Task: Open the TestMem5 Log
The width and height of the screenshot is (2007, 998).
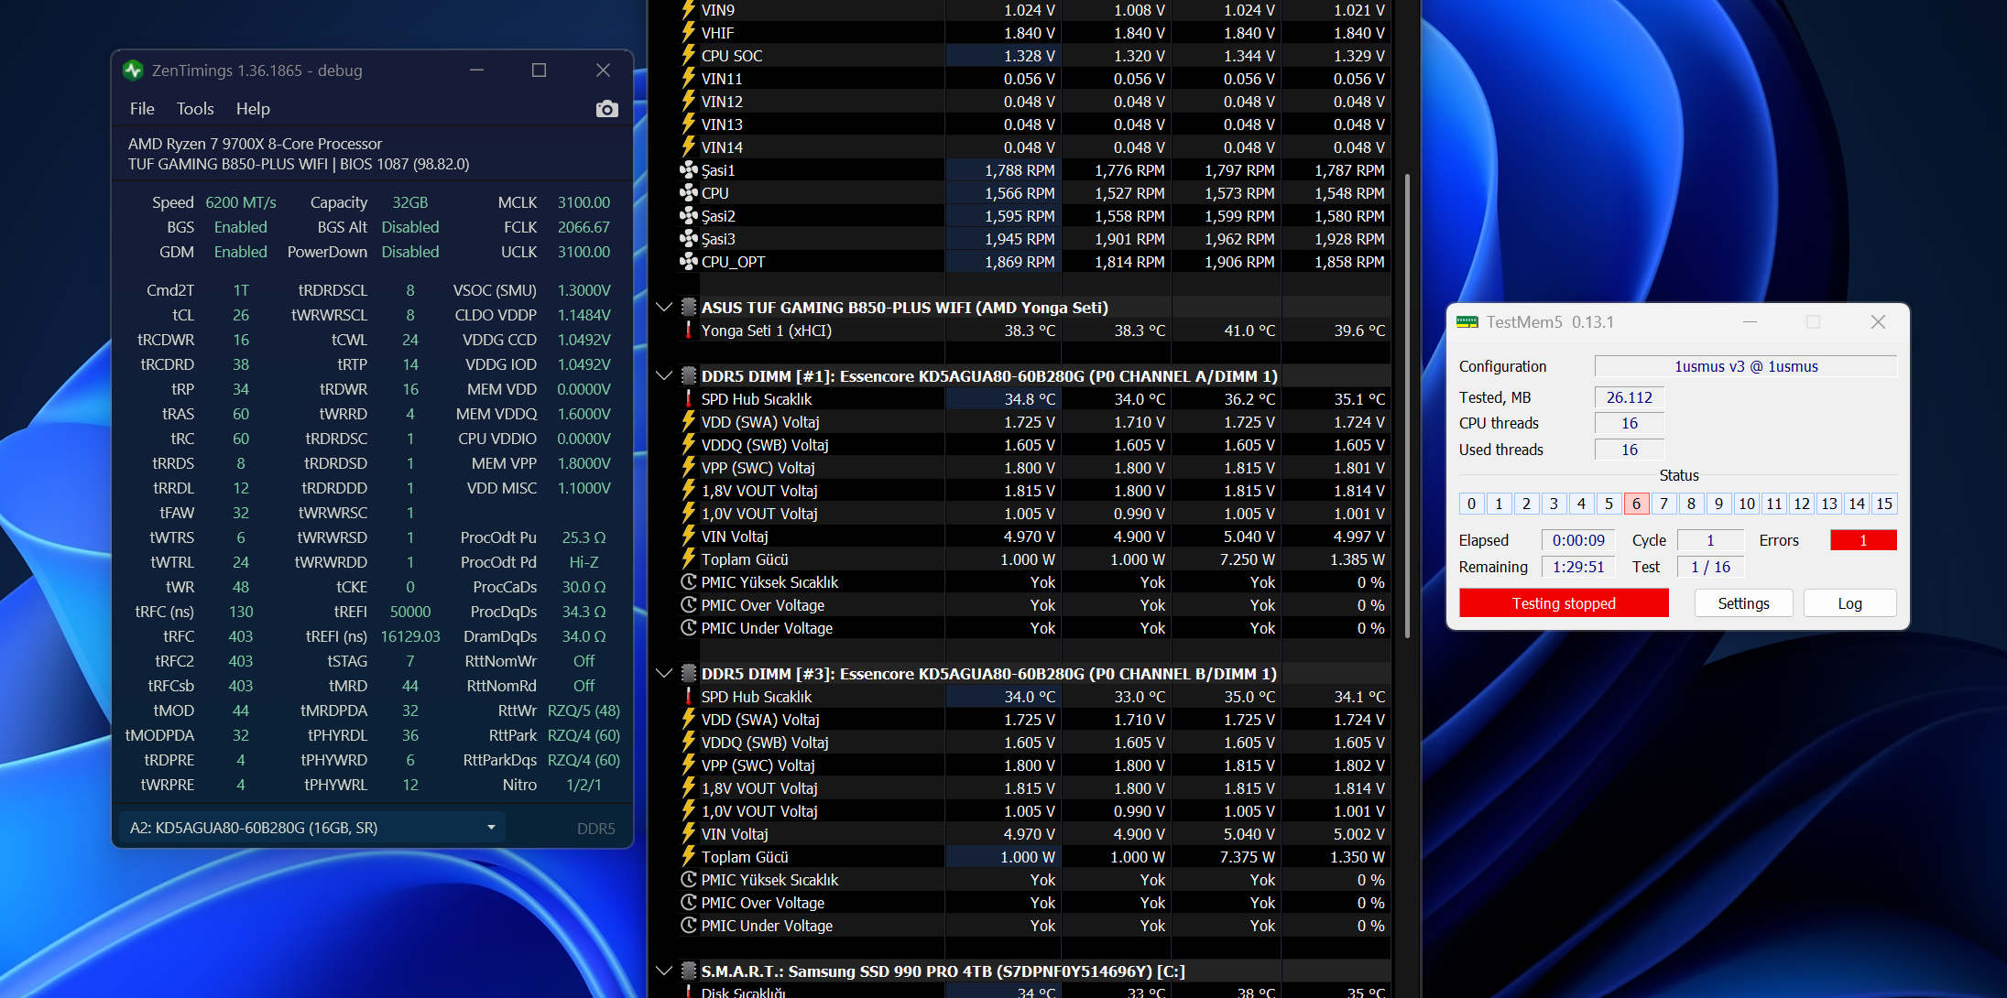Action: pyautogui.click(x=1849, y=603)
